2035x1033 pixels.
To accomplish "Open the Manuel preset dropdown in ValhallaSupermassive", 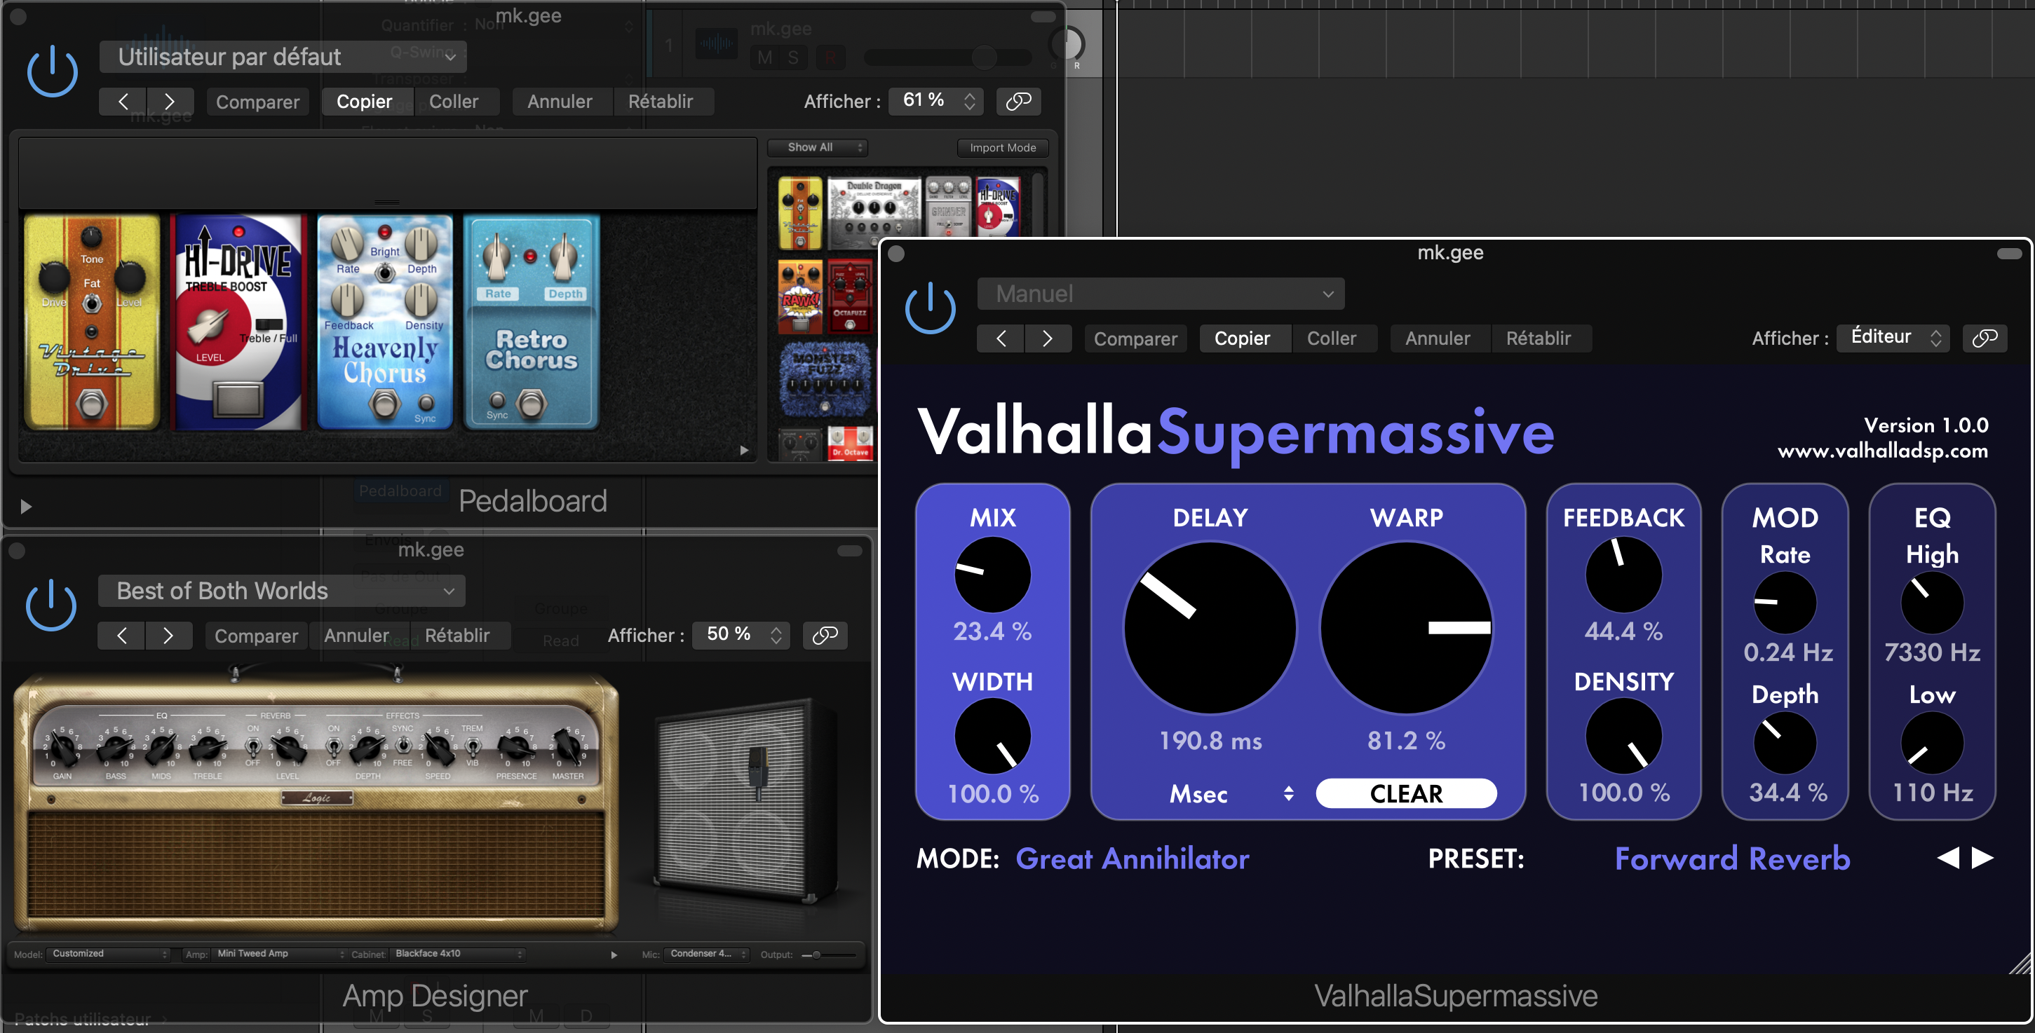I will [1161, 294].
